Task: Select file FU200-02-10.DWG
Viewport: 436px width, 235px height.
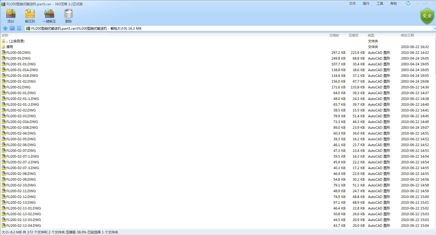Action: pyautogui.click(x=21, y=185)
